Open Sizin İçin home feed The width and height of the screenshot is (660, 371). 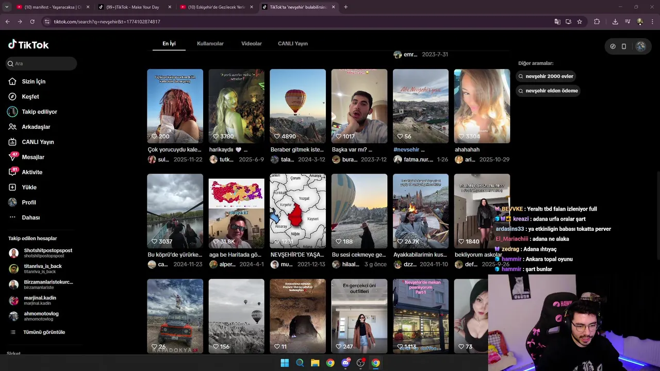[27, 81]
